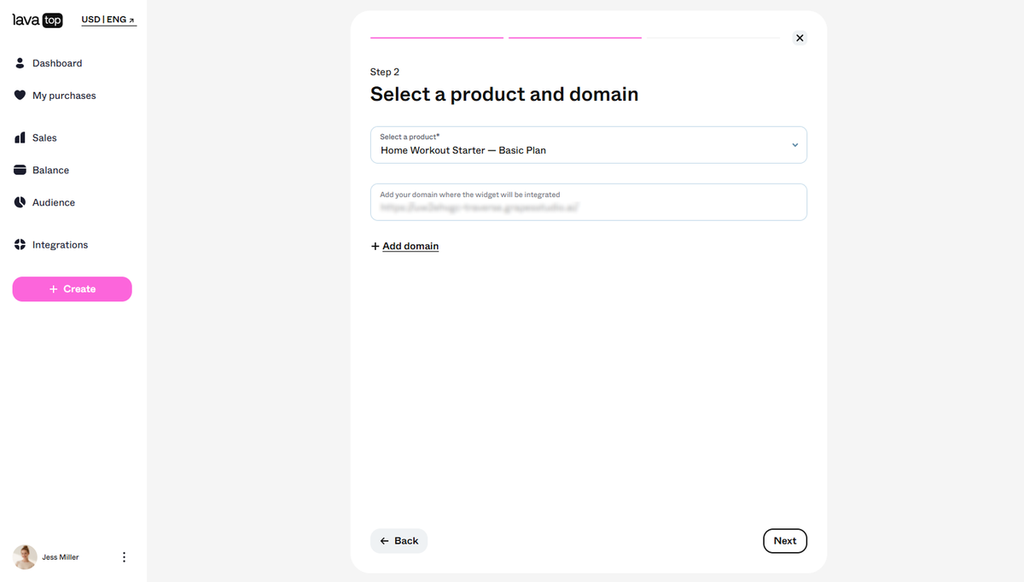This screenshot has width=1024, height=582.
Task: Click the third step progress bar segment
Action: 713,38
